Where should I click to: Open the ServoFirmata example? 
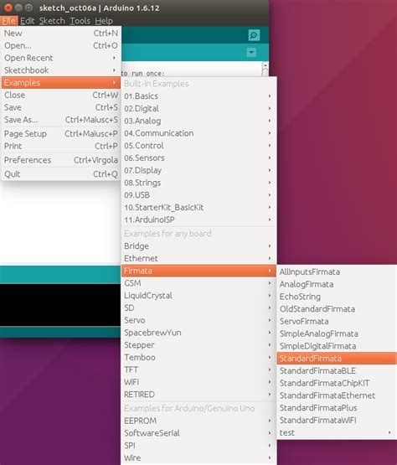click(x=337, y=322)
